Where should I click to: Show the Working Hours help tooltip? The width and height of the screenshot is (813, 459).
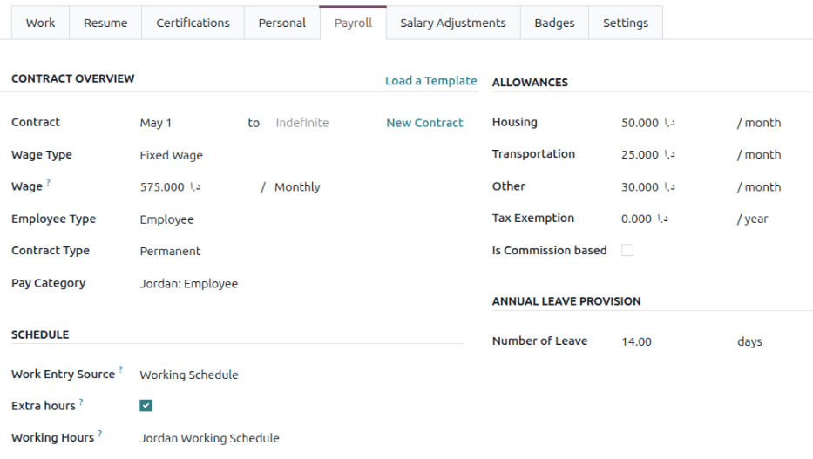click(x=100, y=433)
